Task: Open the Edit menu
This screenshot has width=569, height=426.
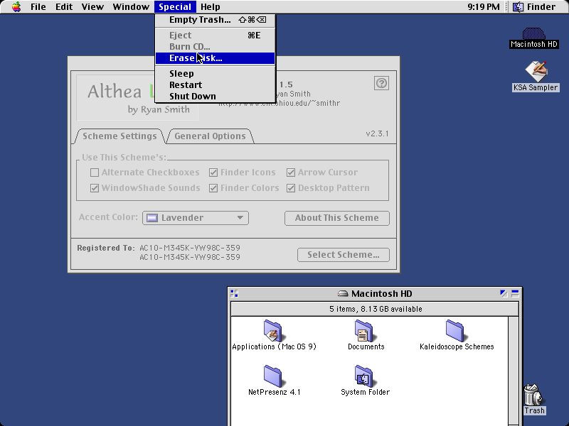Action: pos(64,7)
